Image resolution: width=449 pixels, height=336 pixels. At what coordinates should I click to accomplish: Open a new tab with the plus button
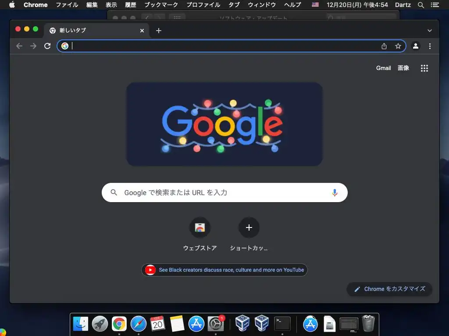click(159, 31)
